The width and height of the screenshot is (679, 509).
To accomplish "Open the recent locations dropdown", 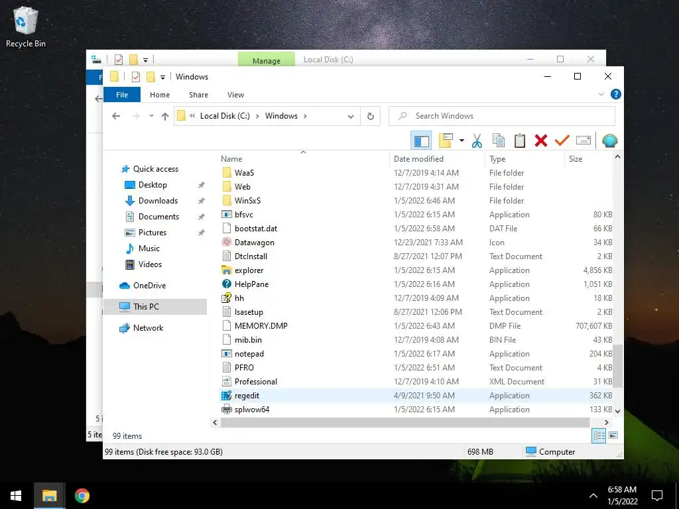I will [151, 116].
